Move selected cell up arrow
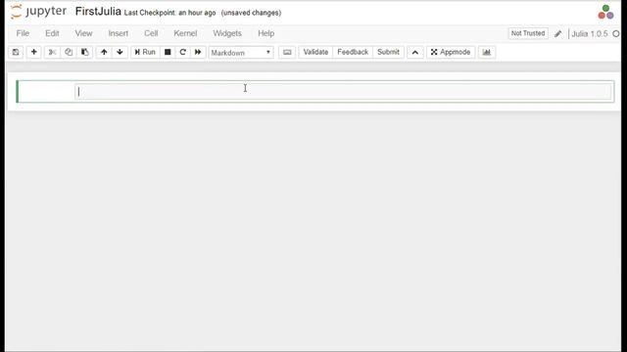Image resolution: width=627 pixels, height=352 pixels. pos(104,52)
